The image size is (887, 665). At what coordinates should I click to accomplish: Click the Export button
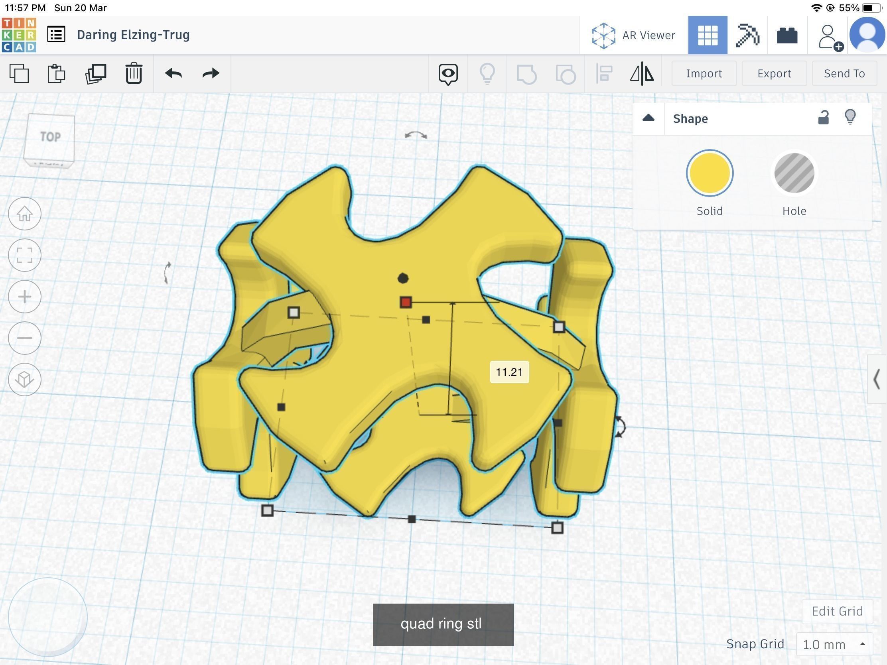(x=773, y=74)
